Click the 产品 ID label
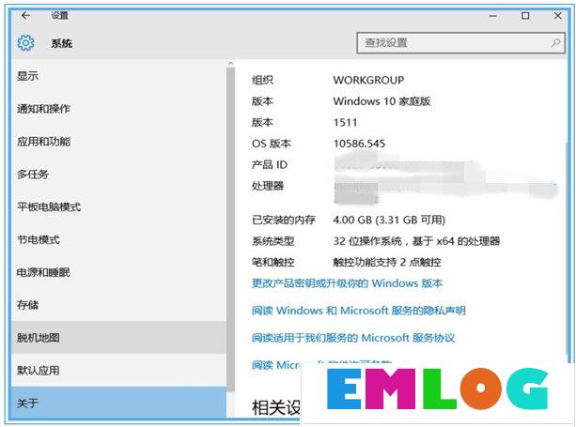 point(270,165)
